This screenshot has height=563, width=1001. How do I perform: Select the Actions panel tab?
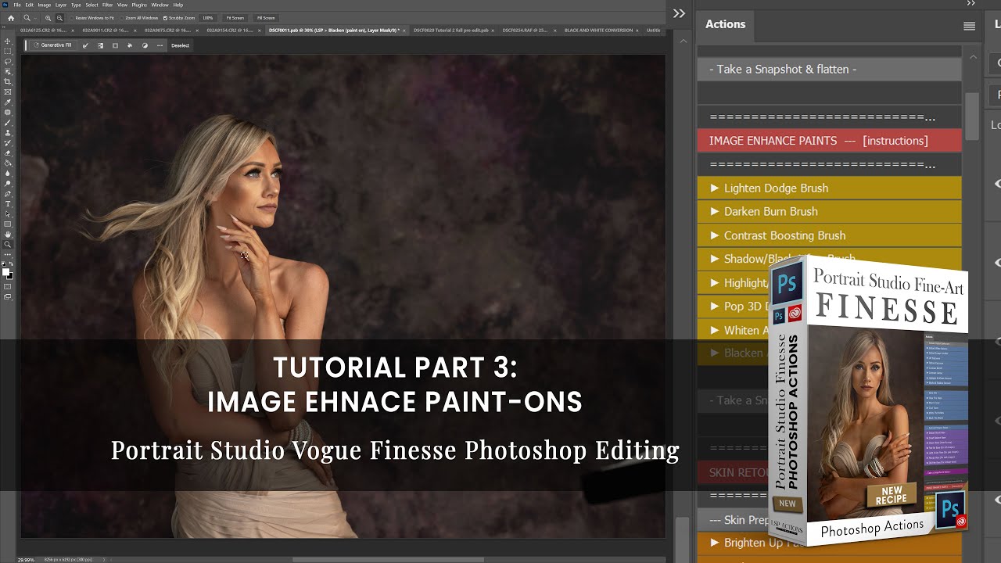(726, 24)
